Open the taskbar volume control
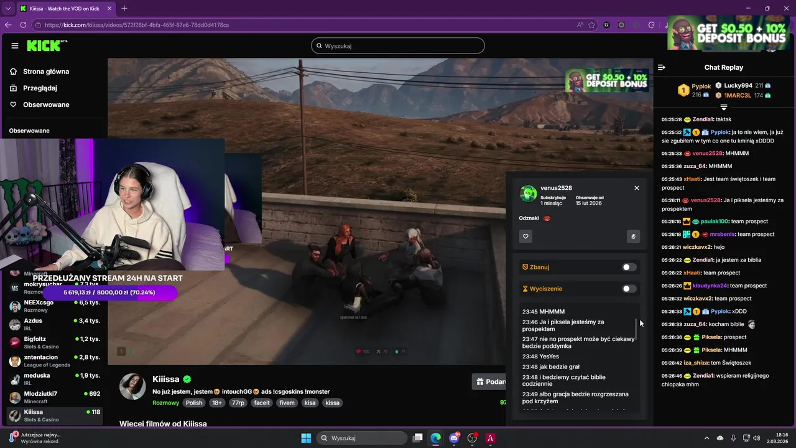The height and width of the screenshot is (448, 796). (757, 438)
